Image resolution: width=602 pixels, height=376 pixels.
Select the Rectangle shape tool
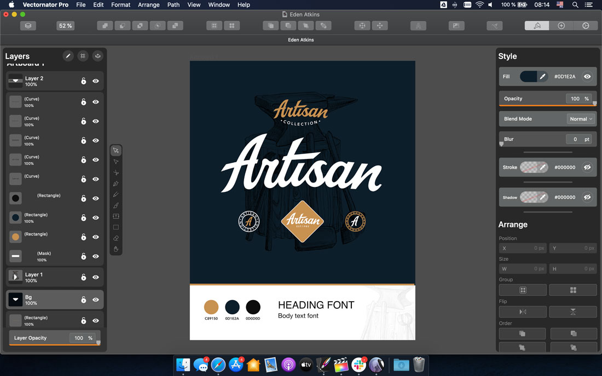(x=115, y=227)
